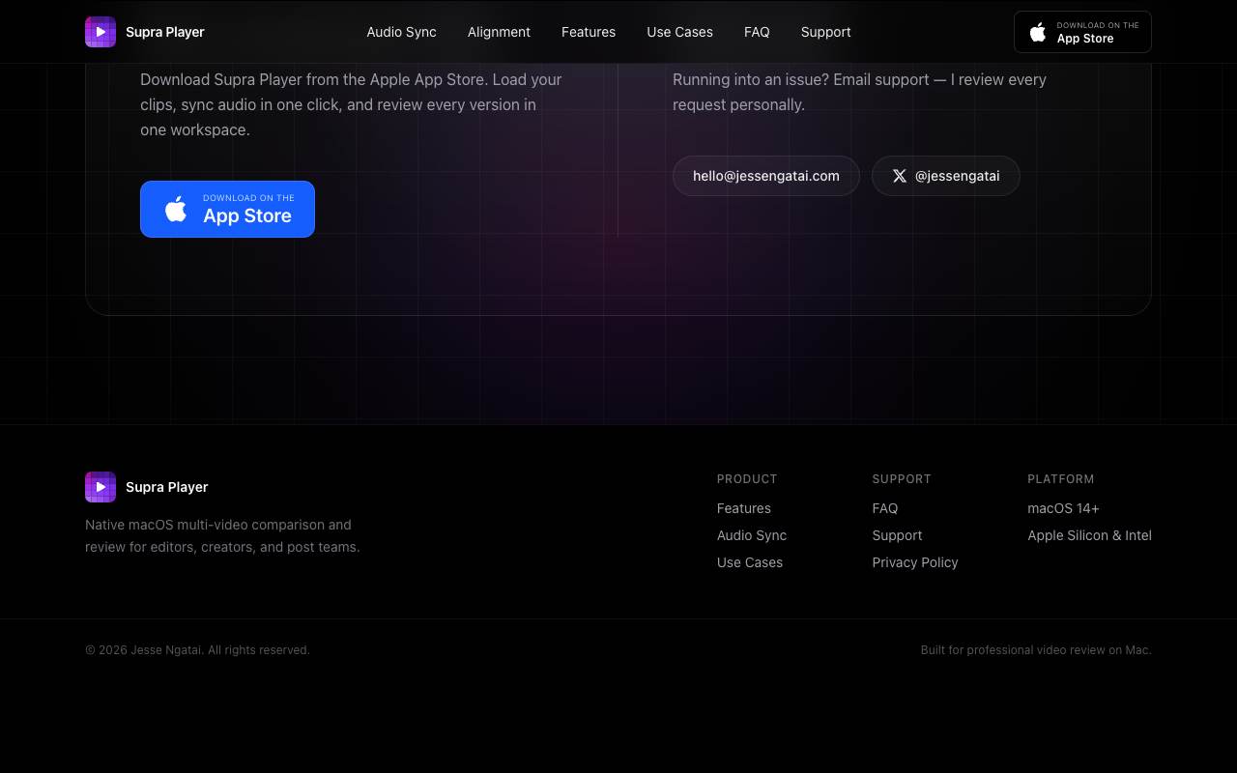Click the 'Native macOS multi-video comparison' footer description
This screenshot has height=773, width=1237.
[x=222, y=536]
